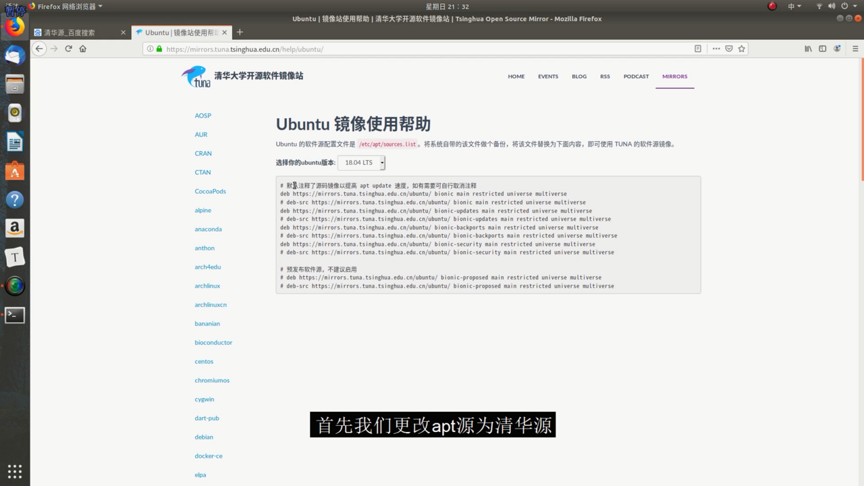
Task: Show applications grid in the dock
Action: 15,471
